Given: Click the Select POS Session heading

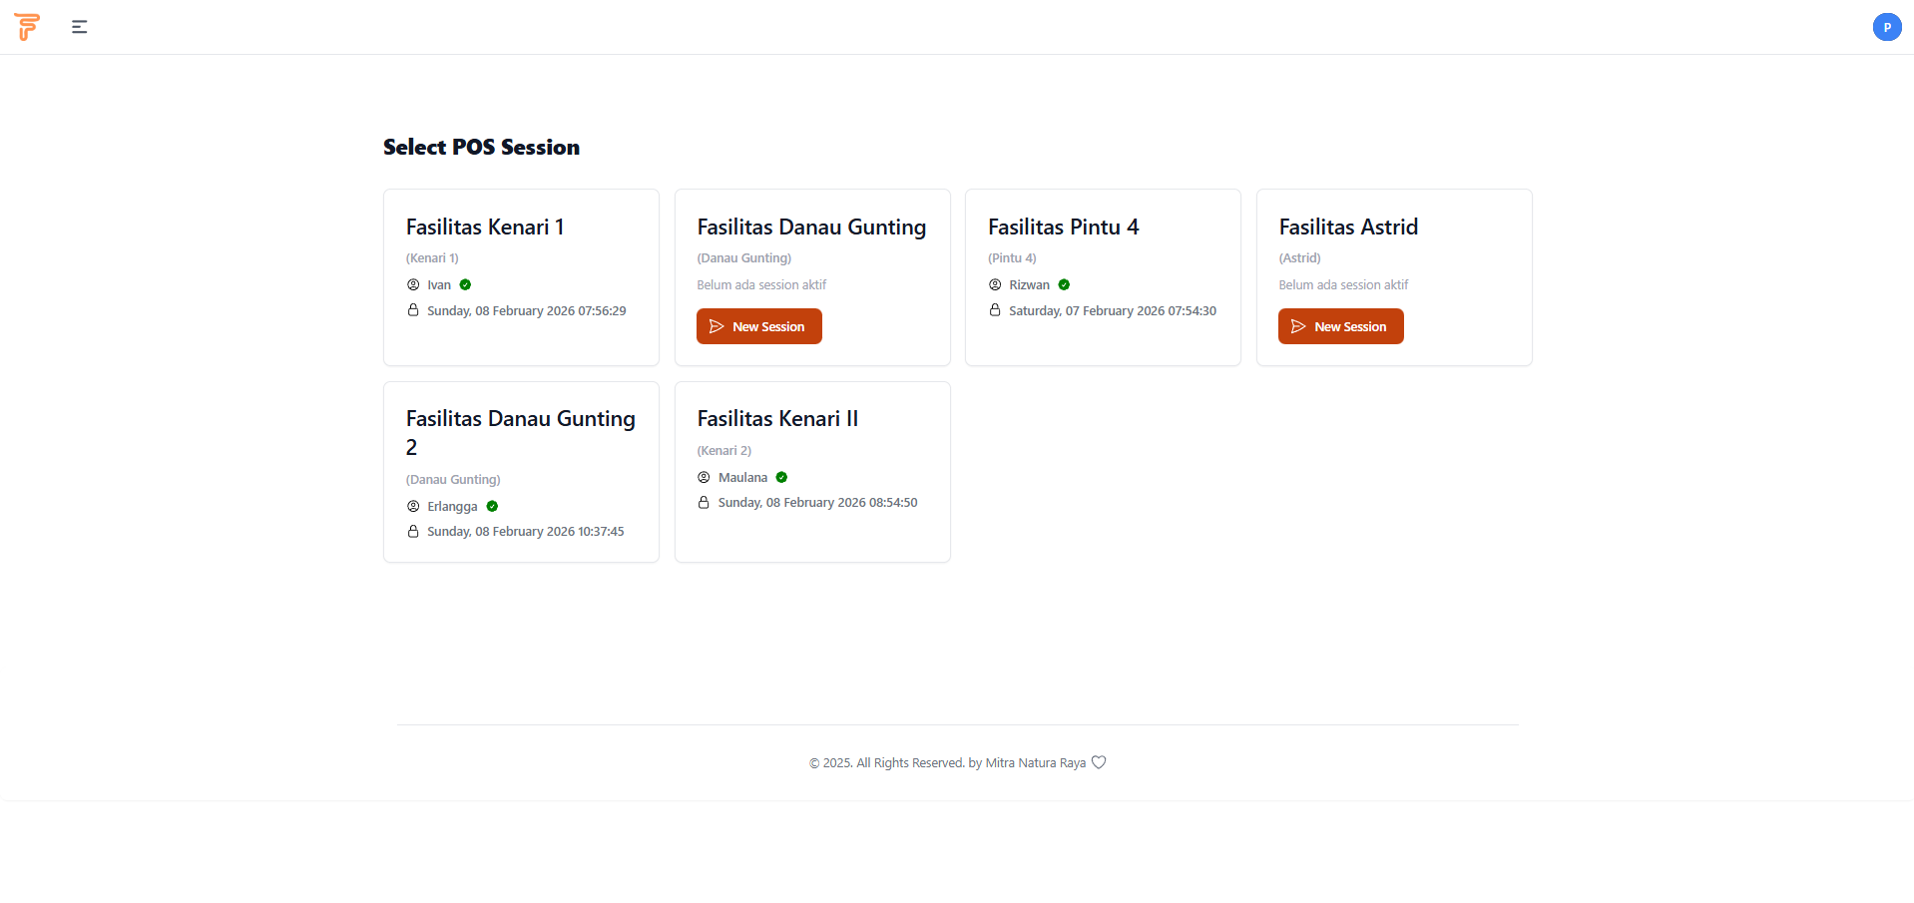Looking at the screenshot, I should coord(481,148).
